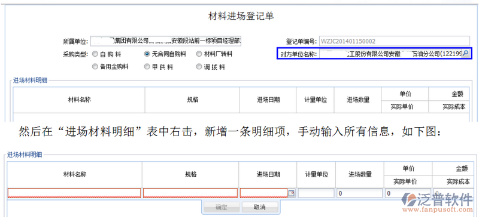Click the greyed 确定 button
Viewport: 479px width, 219px height.
click(221, 208)
